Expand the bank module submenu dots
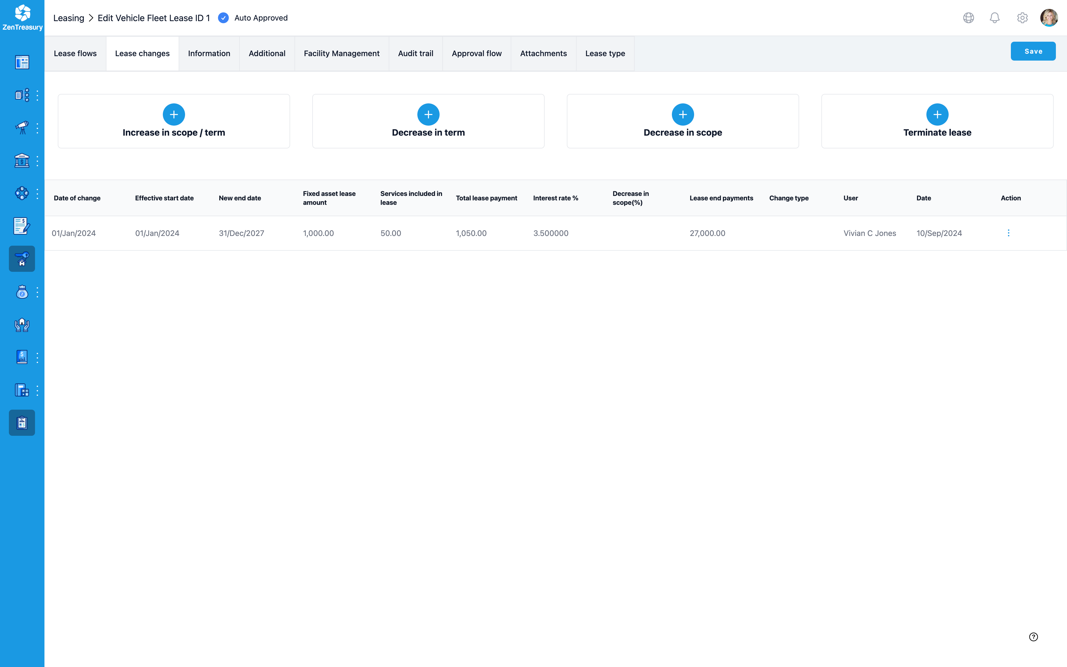The height and width of the screenshot is (667, 1067). [37, 161]
